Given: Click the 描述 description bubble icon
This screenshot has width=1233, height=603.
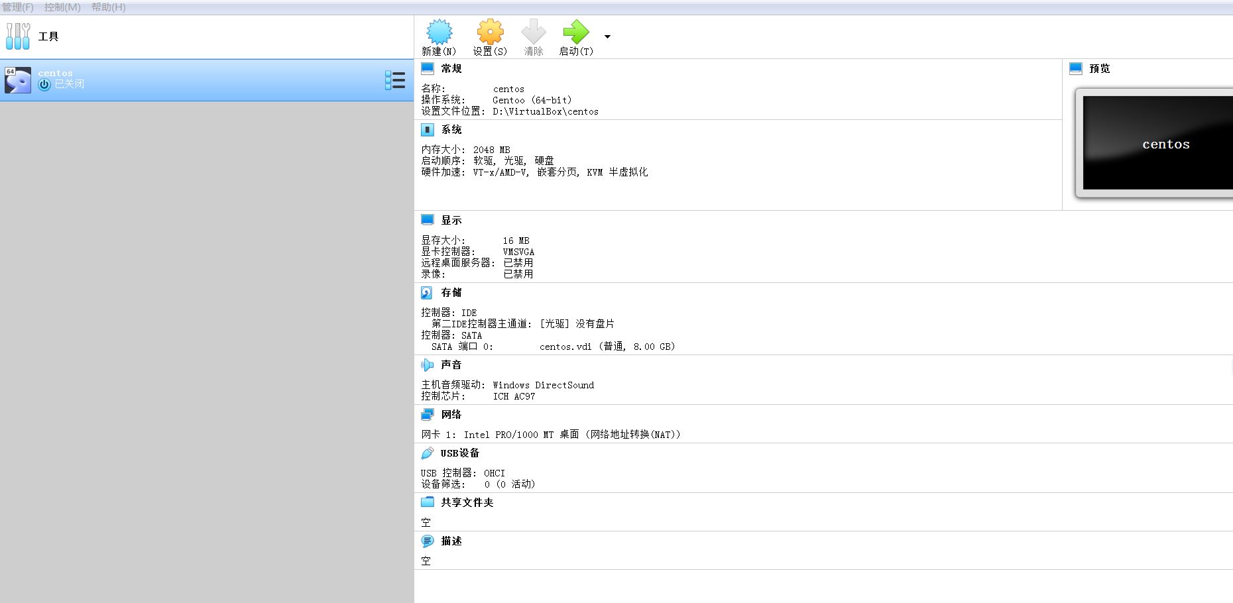Looking at the screenshot, I should pyautogui.click(x=428, y=541).
